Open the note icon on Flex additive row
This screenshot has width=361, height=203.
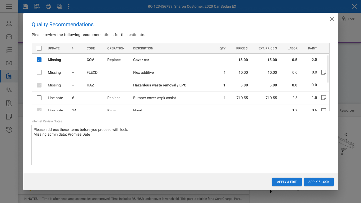(x=324, y=72)
